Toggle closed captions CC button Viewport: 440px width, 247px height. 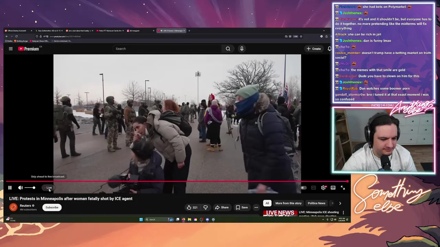[x=313, y=188]
